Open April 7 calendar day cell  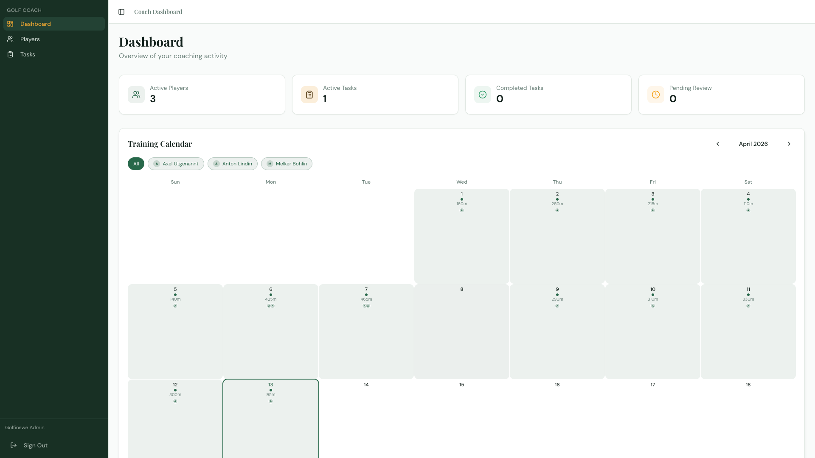[366, 332]
